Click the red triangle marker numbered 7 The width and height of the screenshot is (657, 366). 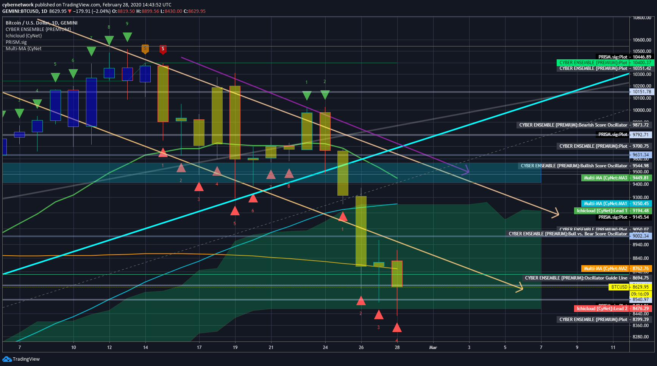click(x=271, y=174)
